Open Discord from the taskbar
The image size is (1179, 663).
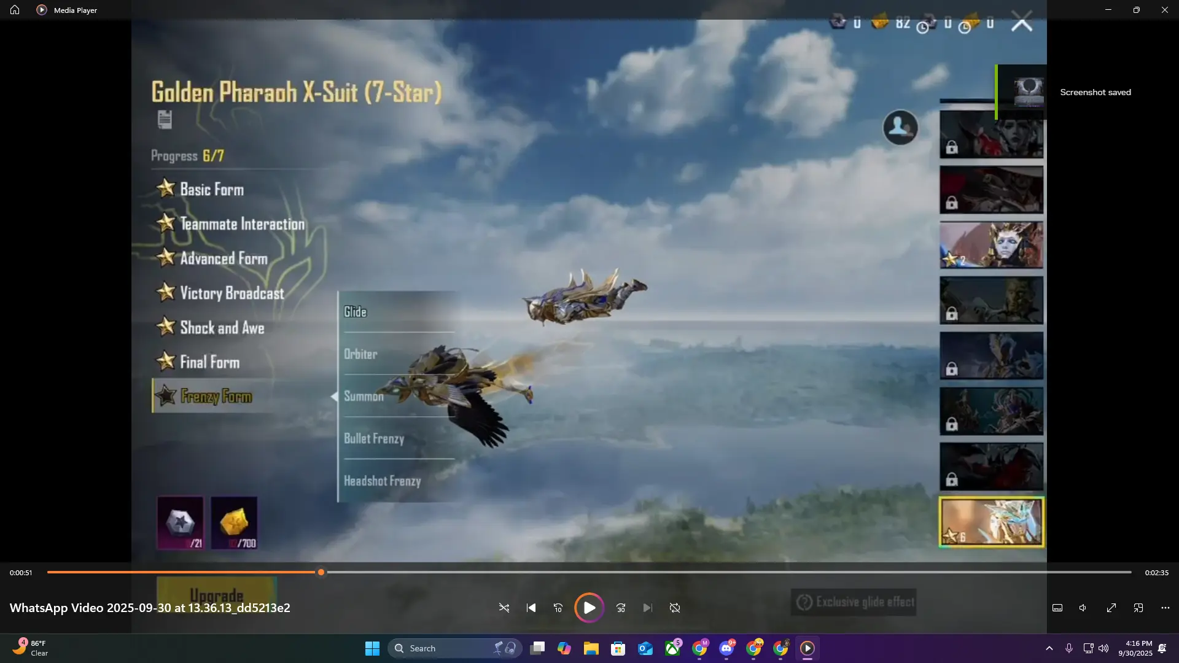(x=726, y=648)
